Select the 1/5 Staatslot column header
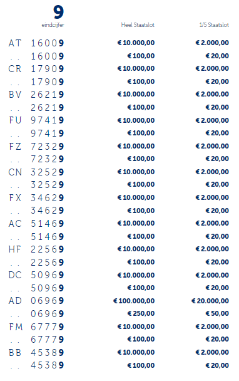Viewport: 239px width, 381px height. coord(214,25)
